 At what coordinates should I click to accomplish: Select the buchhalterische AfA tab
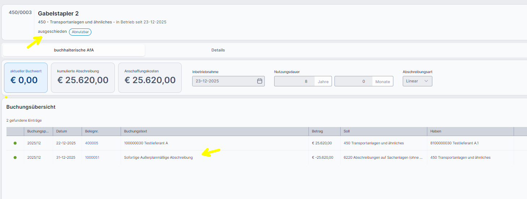point(74,50)
